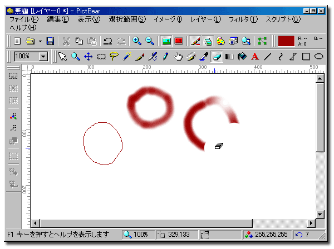Click Invert selection icon in sidebar
The image size is (334, 249).
pyautogui.click(x=13, y=101)
